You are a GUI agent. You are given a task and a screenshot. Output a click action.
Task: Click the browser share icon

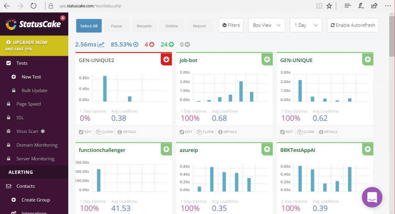click(374, 6)
